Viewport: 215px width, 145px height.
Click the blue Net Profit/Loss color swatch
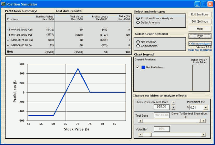point(143,67)
